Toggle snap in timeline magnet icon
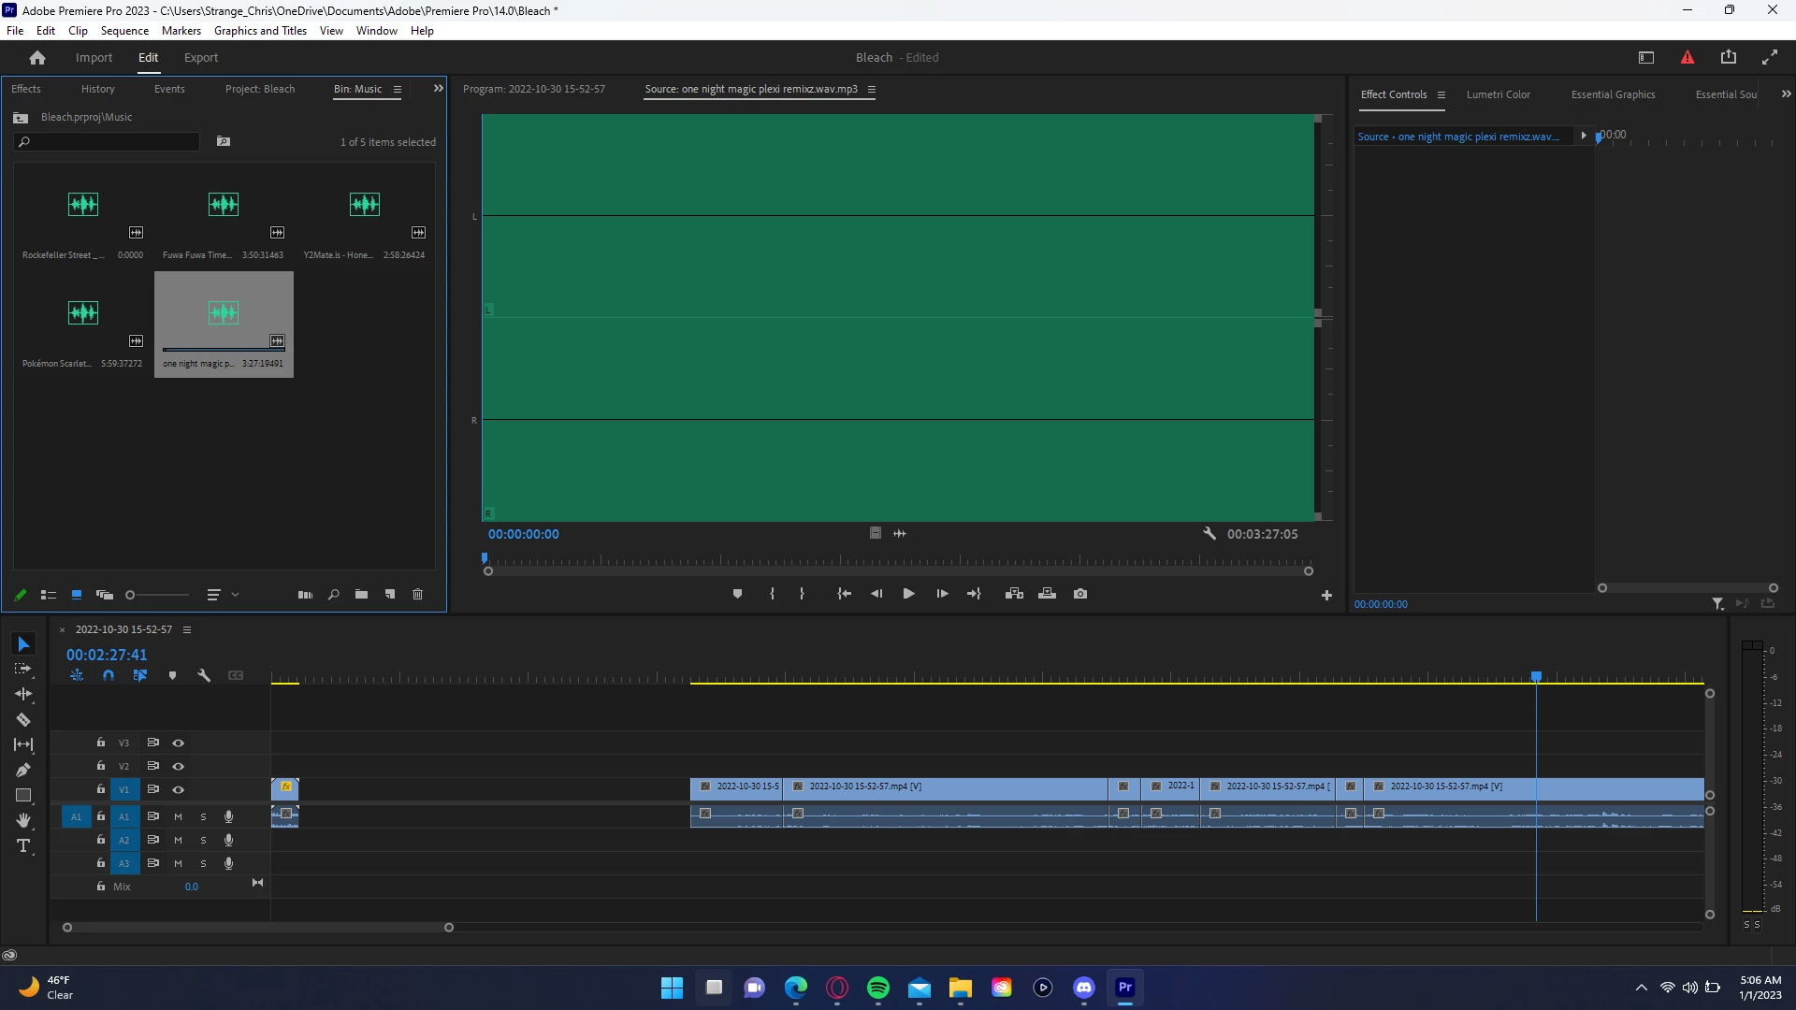The width and height of the screenshot is (1796, 1010). tap(109, 675)
